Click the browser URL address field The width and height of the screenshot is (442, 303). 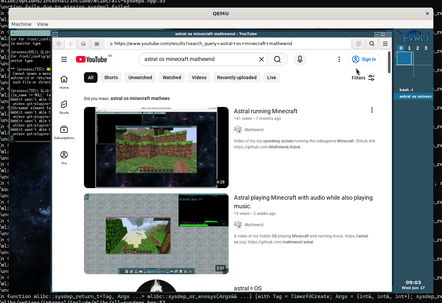pyautogui.click(x=228, y=44)
